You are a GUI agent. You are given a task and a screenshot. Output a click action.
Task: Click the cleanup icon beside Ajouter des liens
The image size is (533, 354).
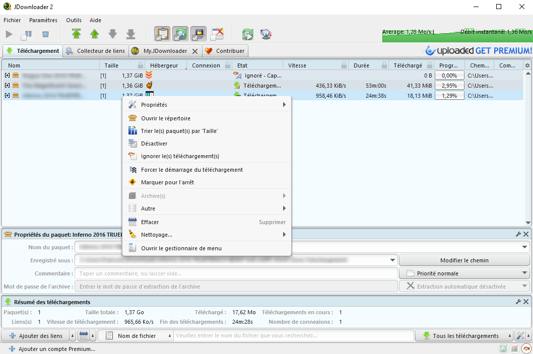coord(84,336)
